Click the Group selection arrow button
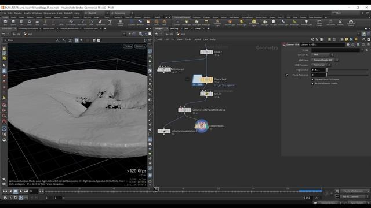 click(367, 50)
